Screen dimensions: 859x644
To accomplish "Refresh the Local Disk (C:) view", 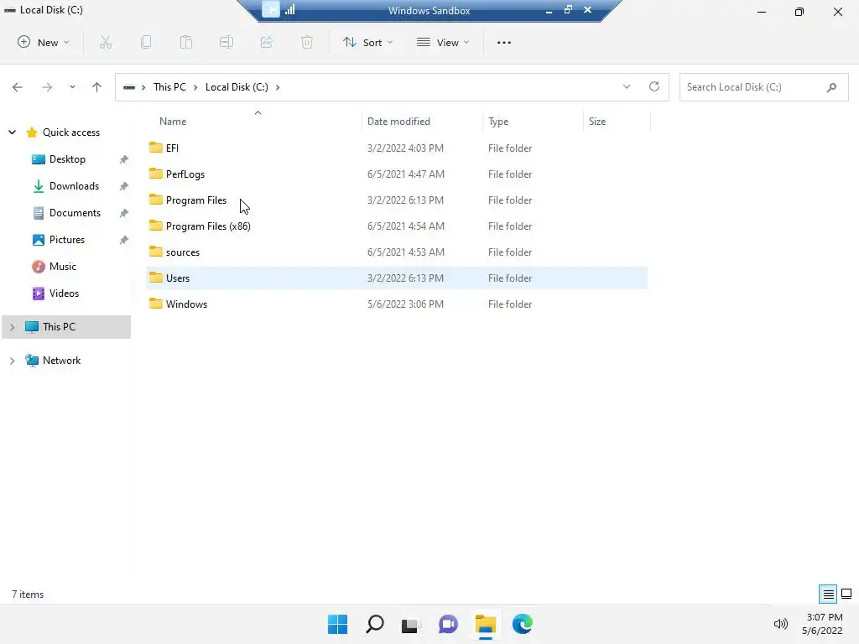I will click(x=654, y=86).
